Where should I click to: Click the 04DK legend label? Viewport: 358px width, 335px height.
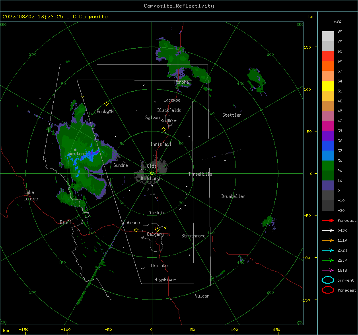pos(342,231)
